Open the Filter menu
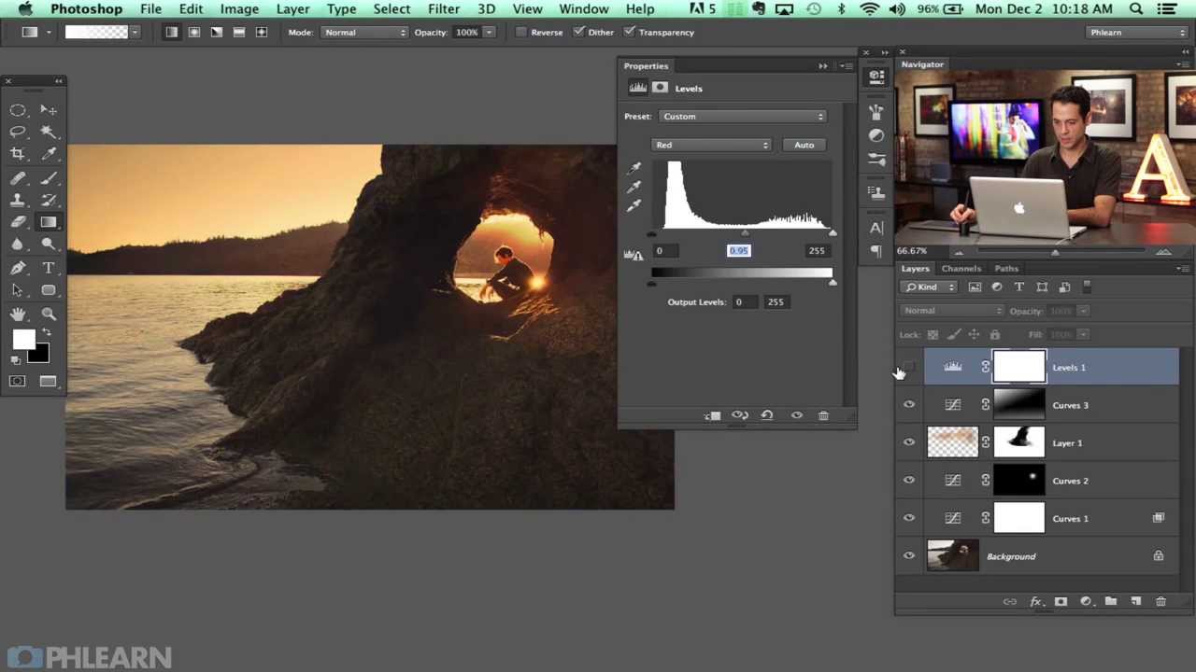This screenshot has height=672, width=1196. [x=443, y=9]
